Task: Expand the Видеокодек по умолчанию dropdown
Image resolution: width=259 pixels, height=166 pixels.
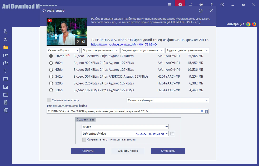Action: click(x=142, y=50)
